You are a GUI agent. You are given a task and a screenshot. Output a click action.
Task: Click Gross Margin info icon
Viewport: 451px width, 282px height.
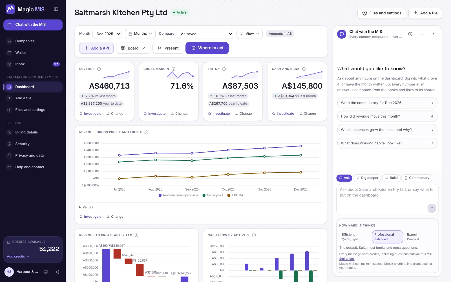tap(174, 69)
